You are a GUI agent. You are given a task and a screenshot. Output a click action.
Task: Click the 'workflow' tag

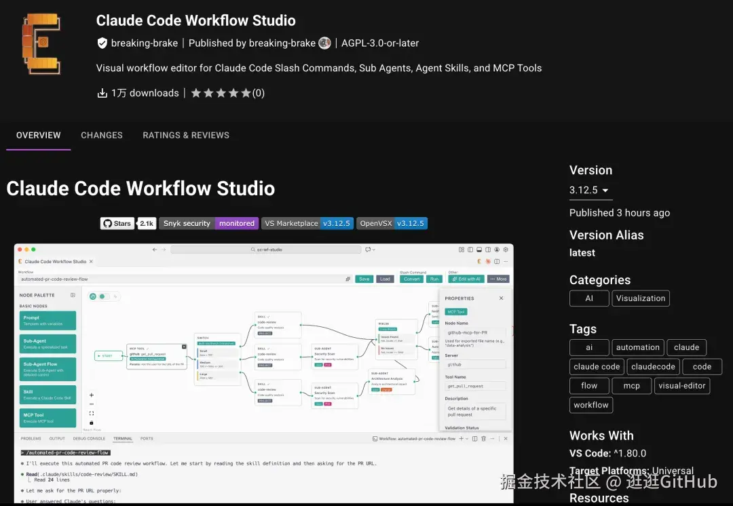(591, 405)
